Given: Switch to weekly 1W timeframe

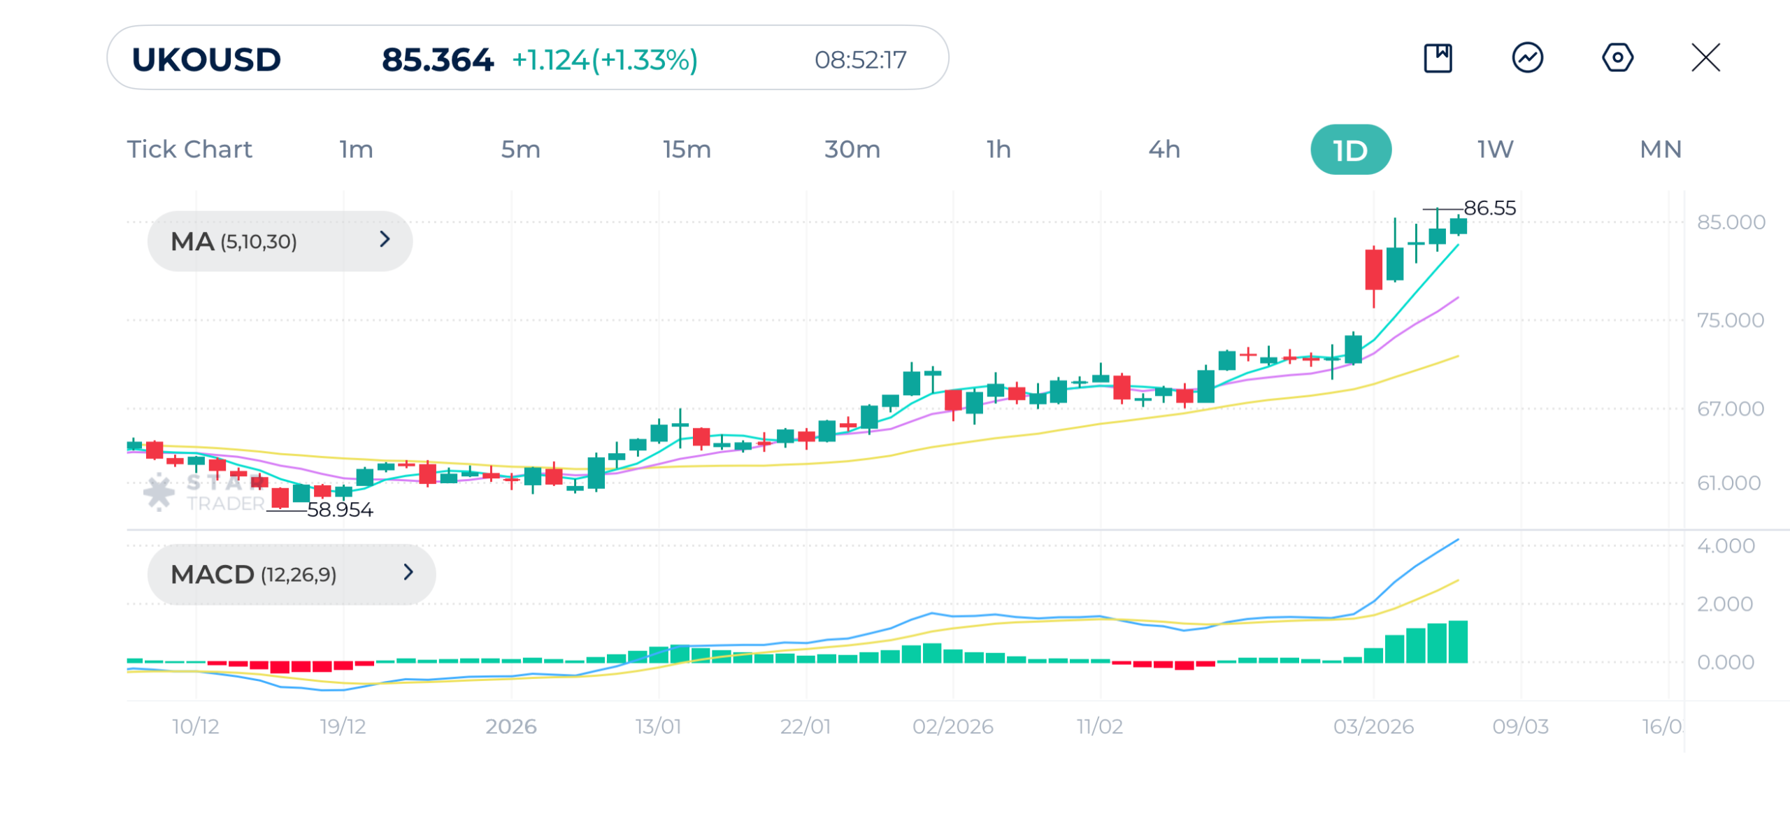Looking at the screenshot, I should click(x=1495, y=150).
